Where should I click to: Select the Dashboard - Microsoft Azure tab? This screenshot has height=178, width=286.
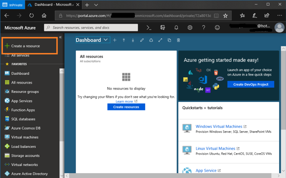(53, 5)
